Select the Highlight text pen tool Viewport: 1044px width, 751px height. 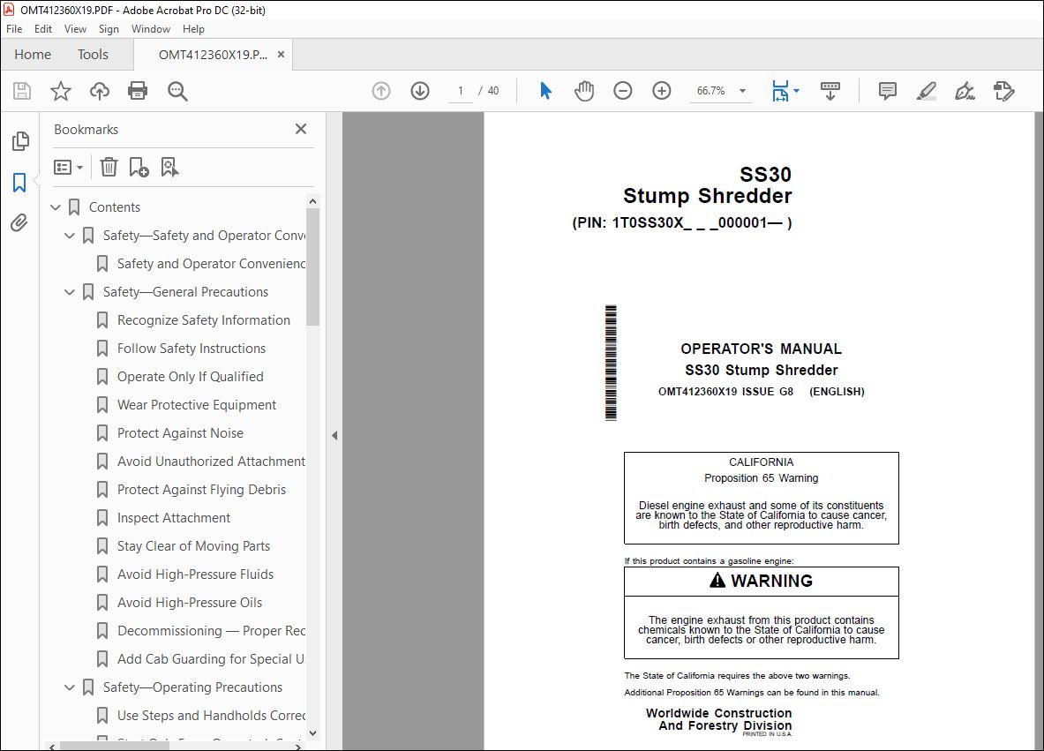coord(926,91)
